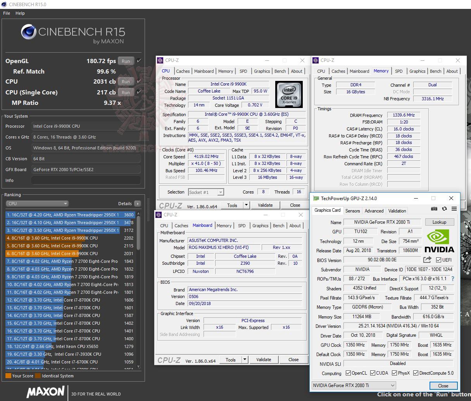The height and width of the screenshot is (401, 471).
Task: Open Graphics tab in CPU-Z Memory window
Action: [x=417, y=71]
